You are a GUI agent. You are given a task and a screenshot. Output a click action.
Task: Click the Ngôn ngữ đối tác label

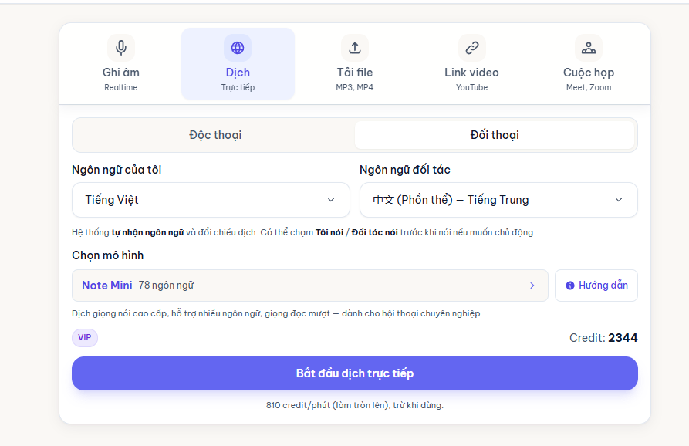point(405,170)
